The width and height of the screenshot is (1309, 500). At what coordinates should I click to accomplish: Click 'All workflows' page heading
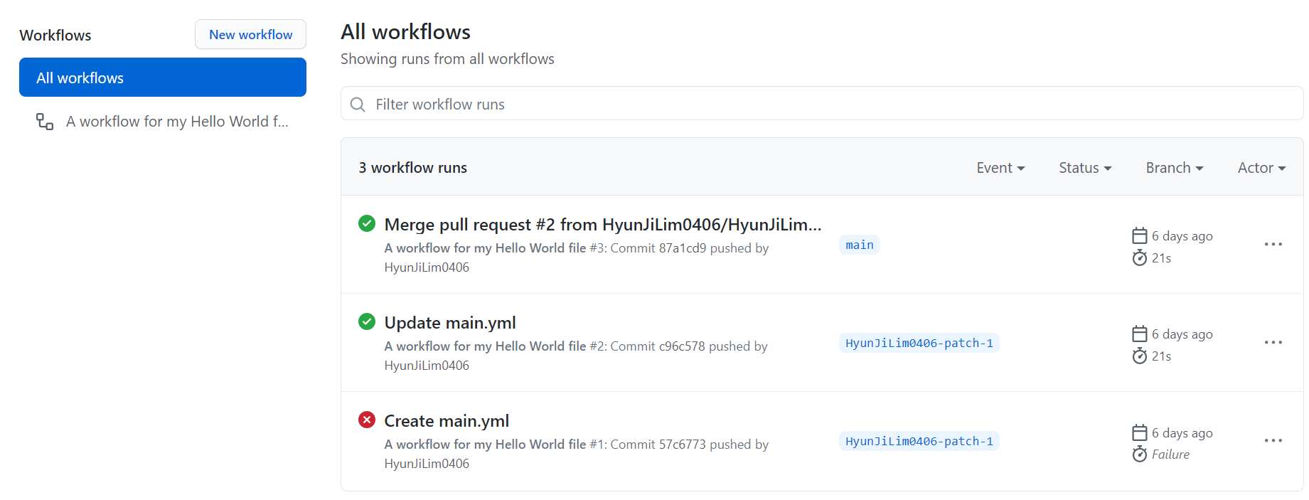tap(405, 32)
